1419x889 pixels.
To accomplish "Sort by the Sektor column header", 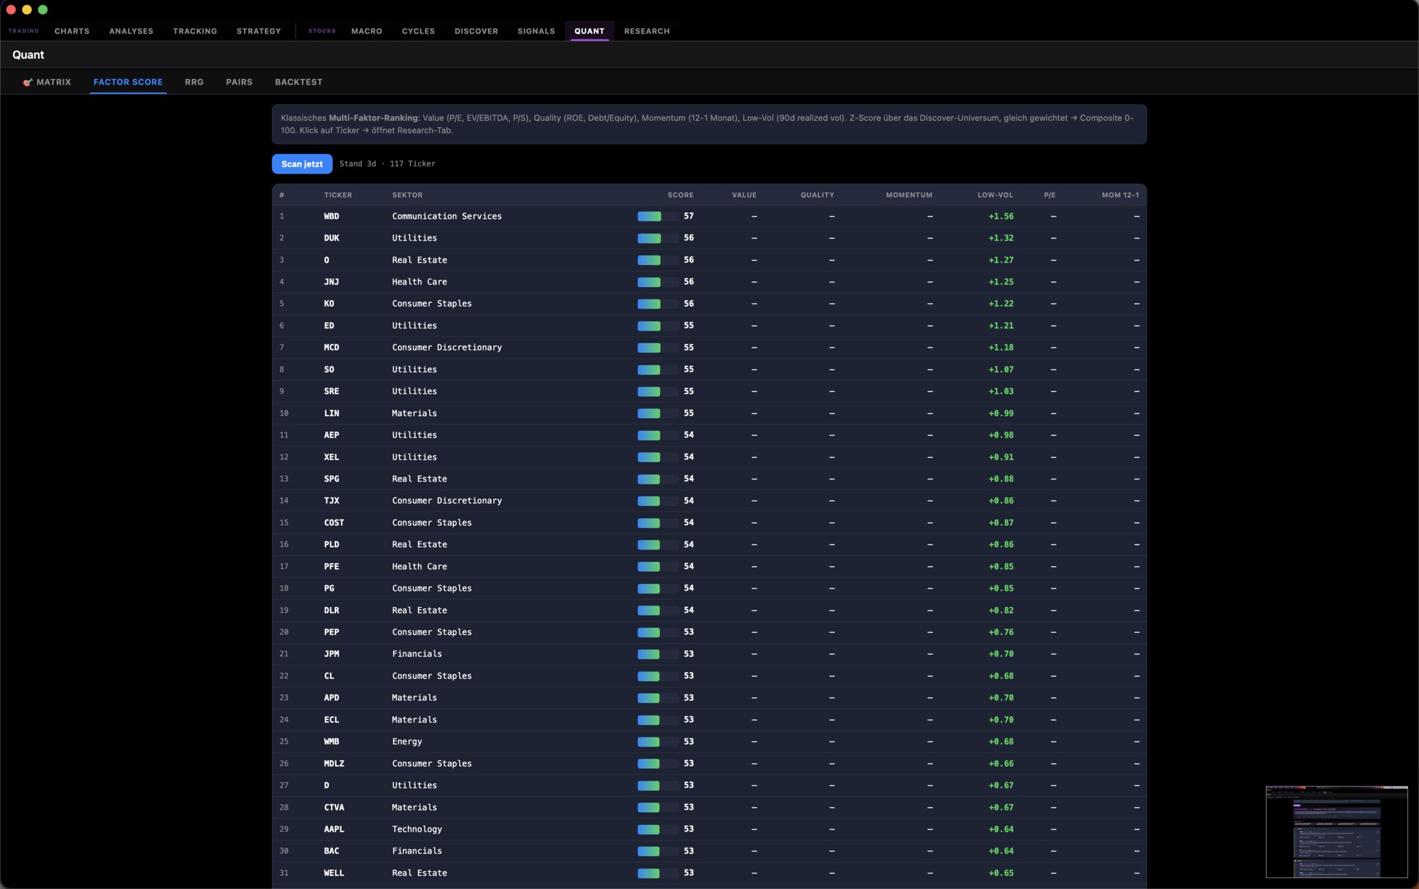I will click(407, 195).
